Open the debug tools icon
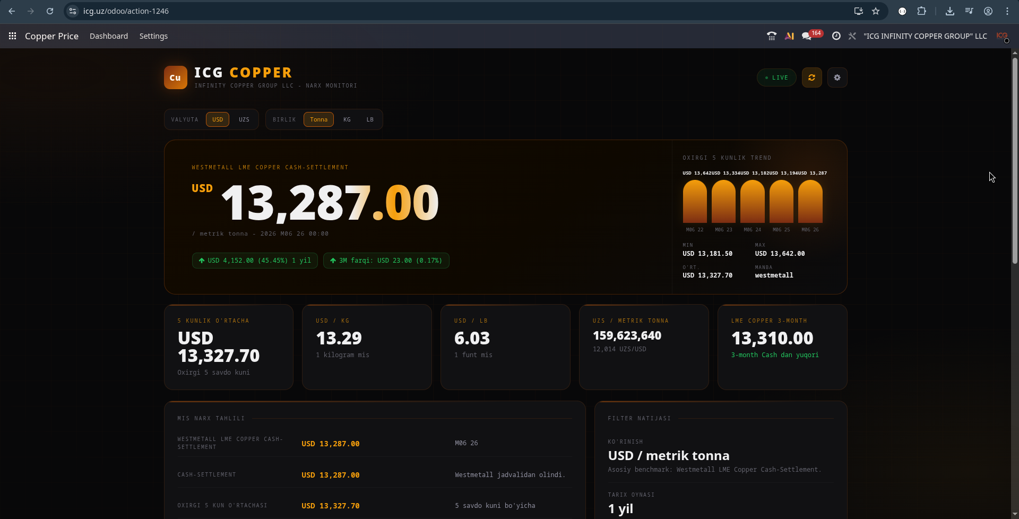The image size is (1019, 519). [x=852, y=36]
